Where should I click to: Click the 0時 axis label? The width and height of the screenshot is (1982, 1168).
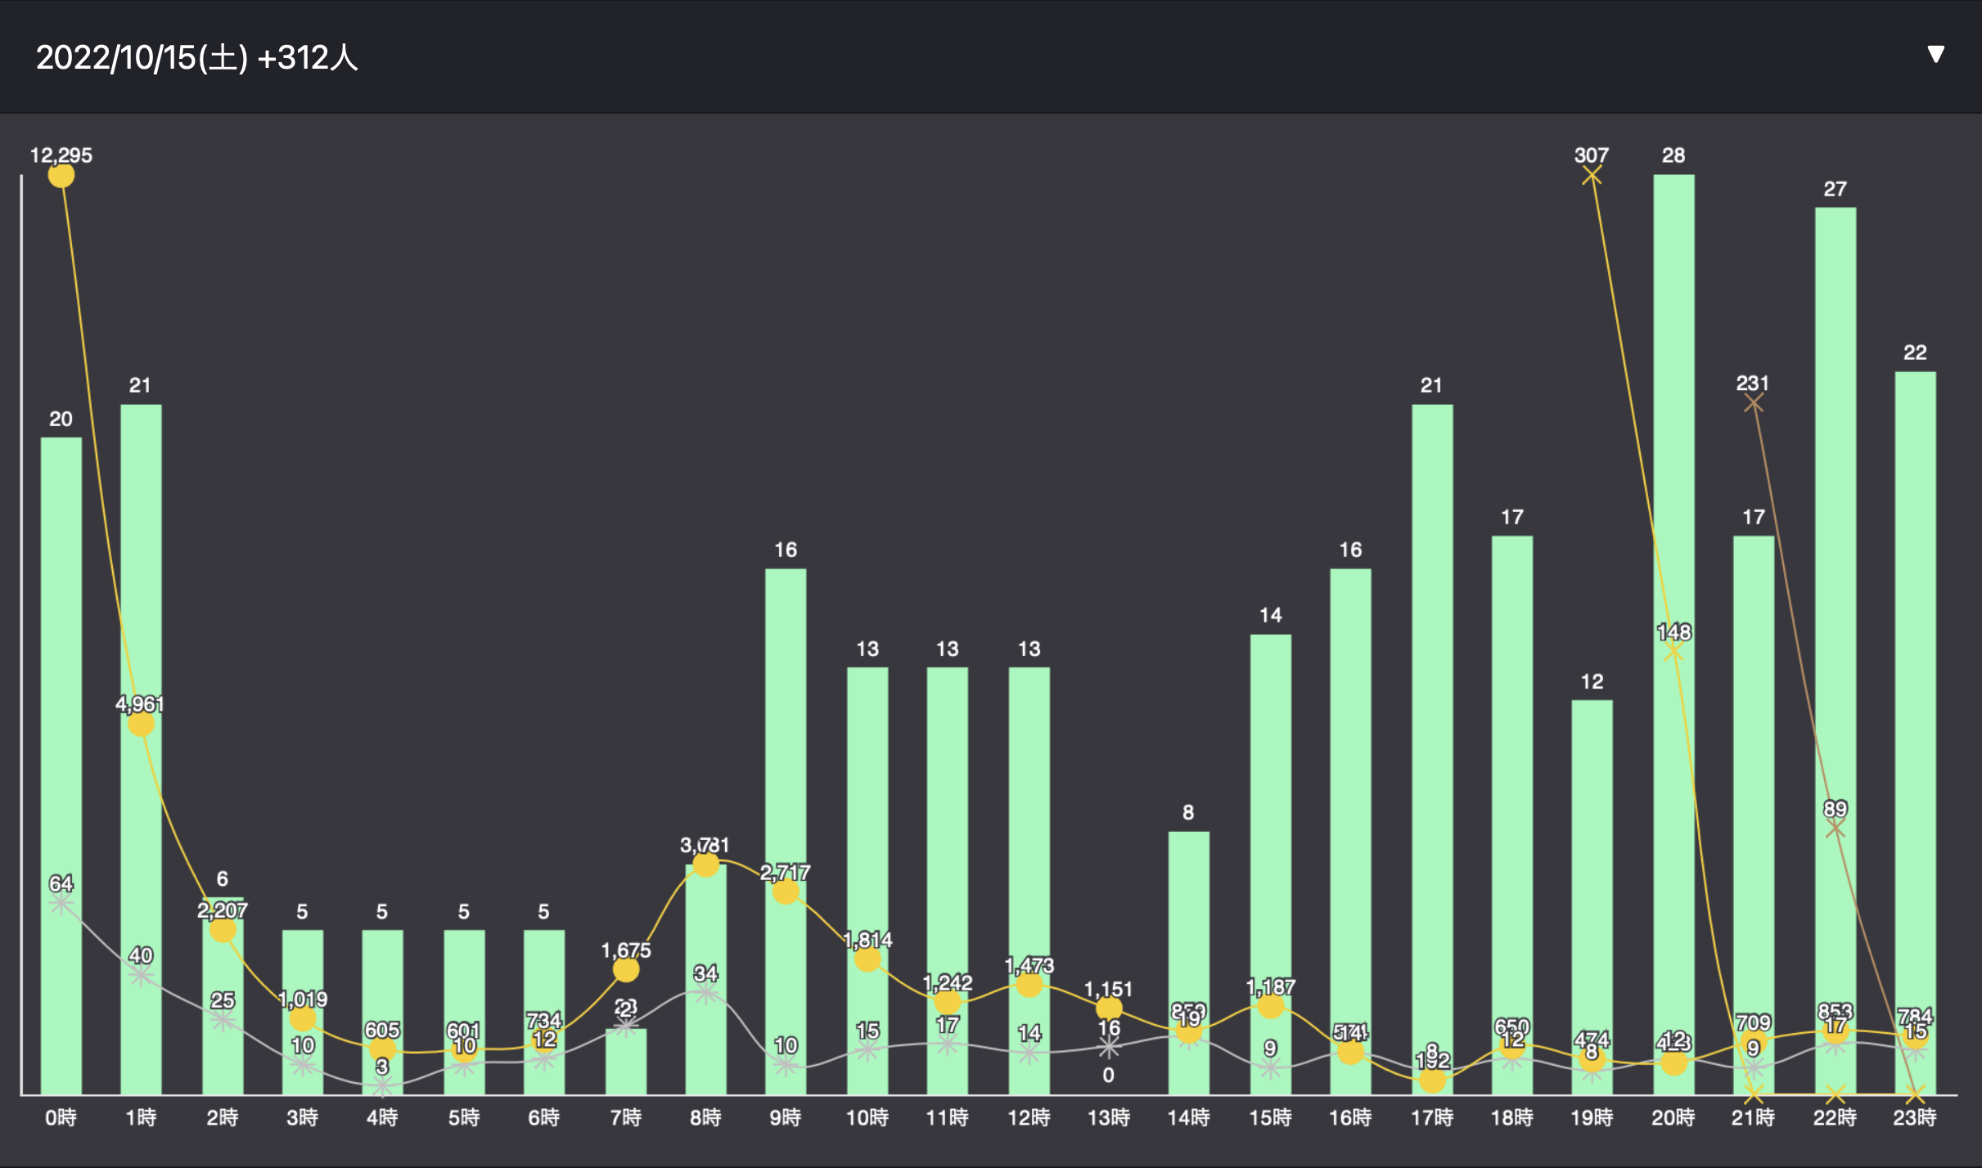pyautogui.click(x=61, y=1117)
